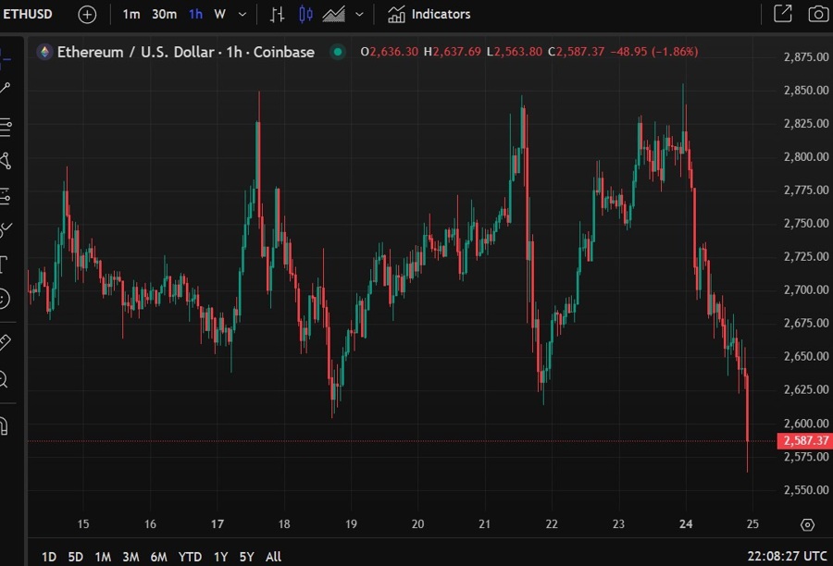Set date range to 1D
The image size is (833, 566).
(x=49, y=557)
